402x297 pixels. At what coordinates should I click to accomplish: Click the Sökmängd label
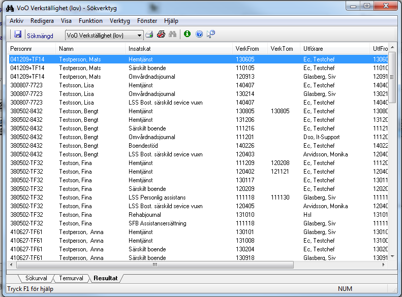point(40,36)
